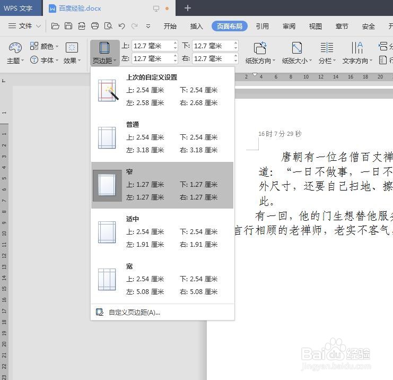
Task: Click the ruler tab-stop selector corner
Action: coord(4,81)
